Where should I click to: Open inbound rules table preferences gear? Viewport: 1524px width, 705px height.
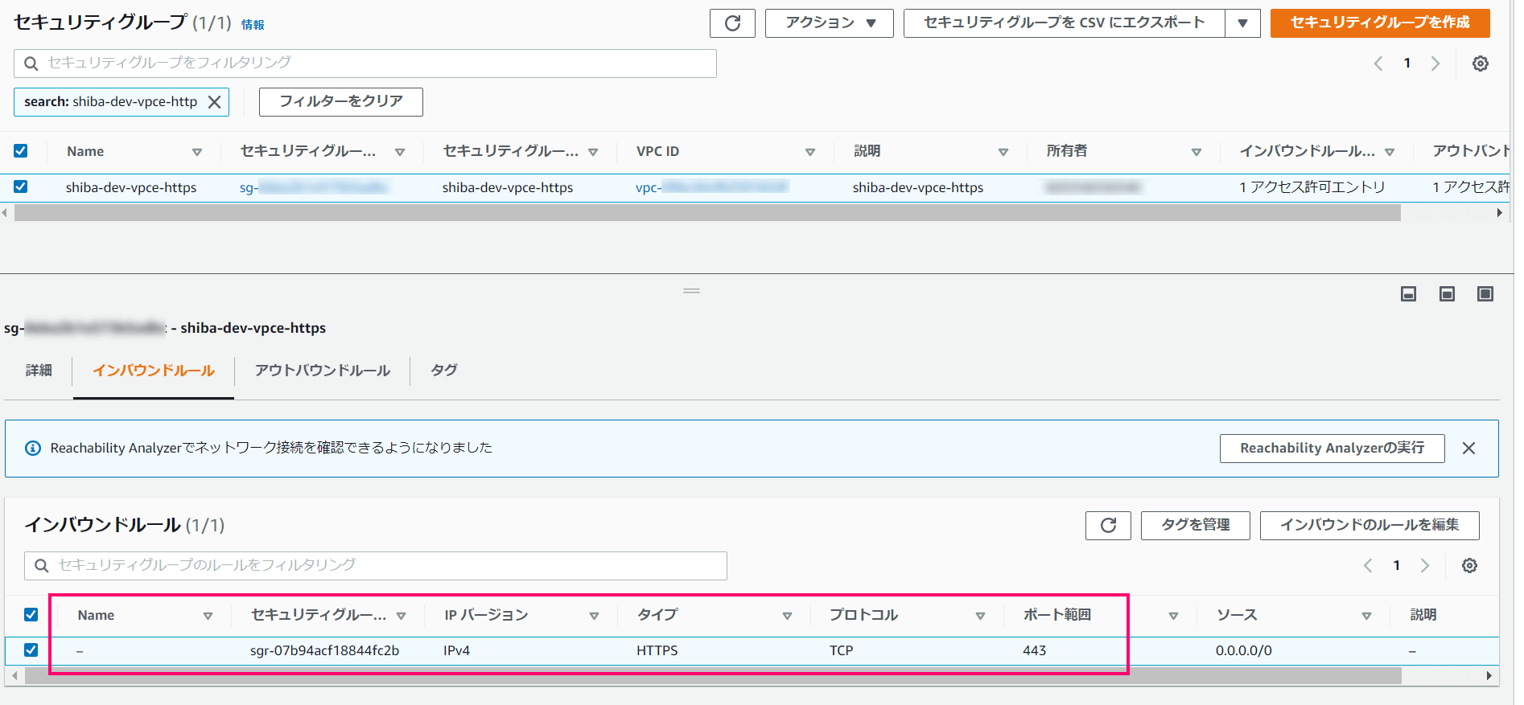click(x=1469, y=566)
